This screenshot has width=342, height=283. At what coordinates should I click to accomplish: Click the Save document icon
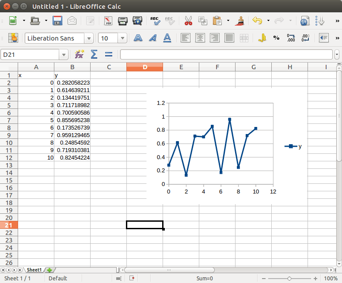coord(57,21)
